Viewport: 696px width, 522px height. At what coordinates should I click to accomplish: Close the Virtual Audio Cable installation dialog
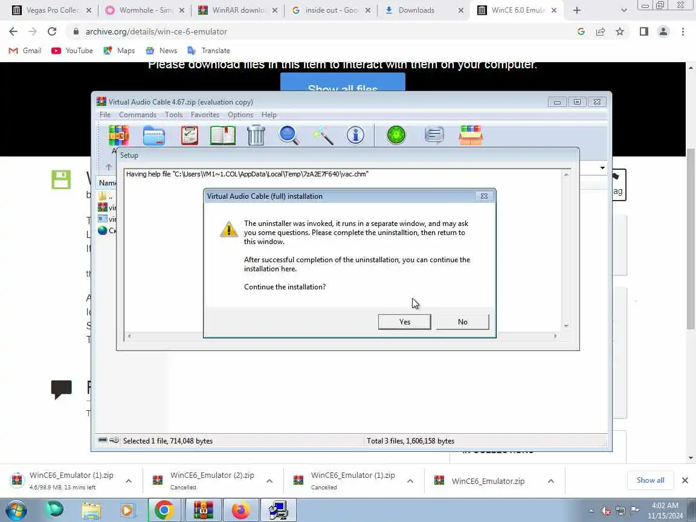tap(484, 196)
